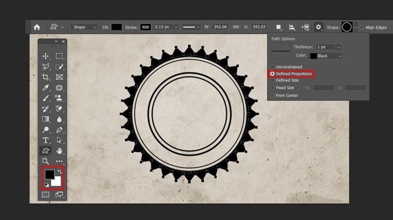
Task: Select the Move tool
Action: coord(45,56)
